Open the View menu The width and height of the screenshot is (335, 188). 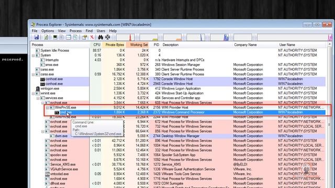[x=62, y=31]
